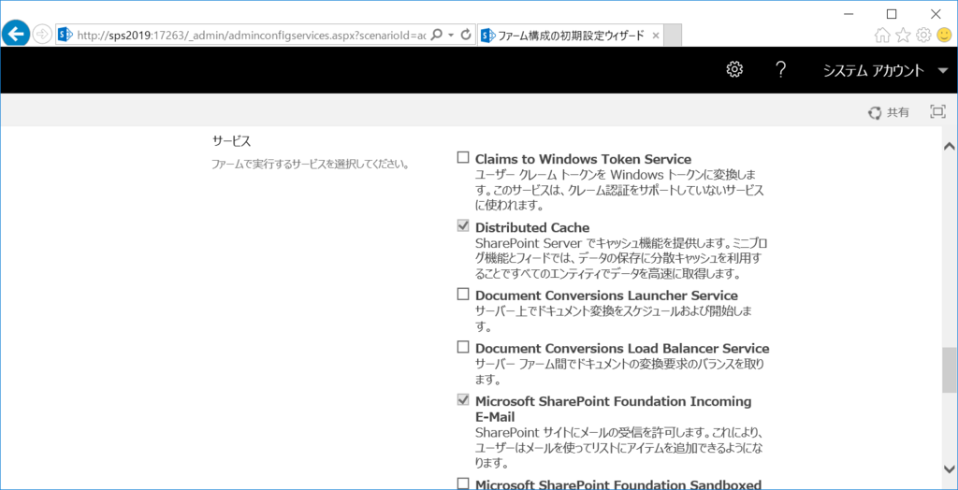
Task: Click the ファームで実行するサービスを選択してください text
Action: 309,165
